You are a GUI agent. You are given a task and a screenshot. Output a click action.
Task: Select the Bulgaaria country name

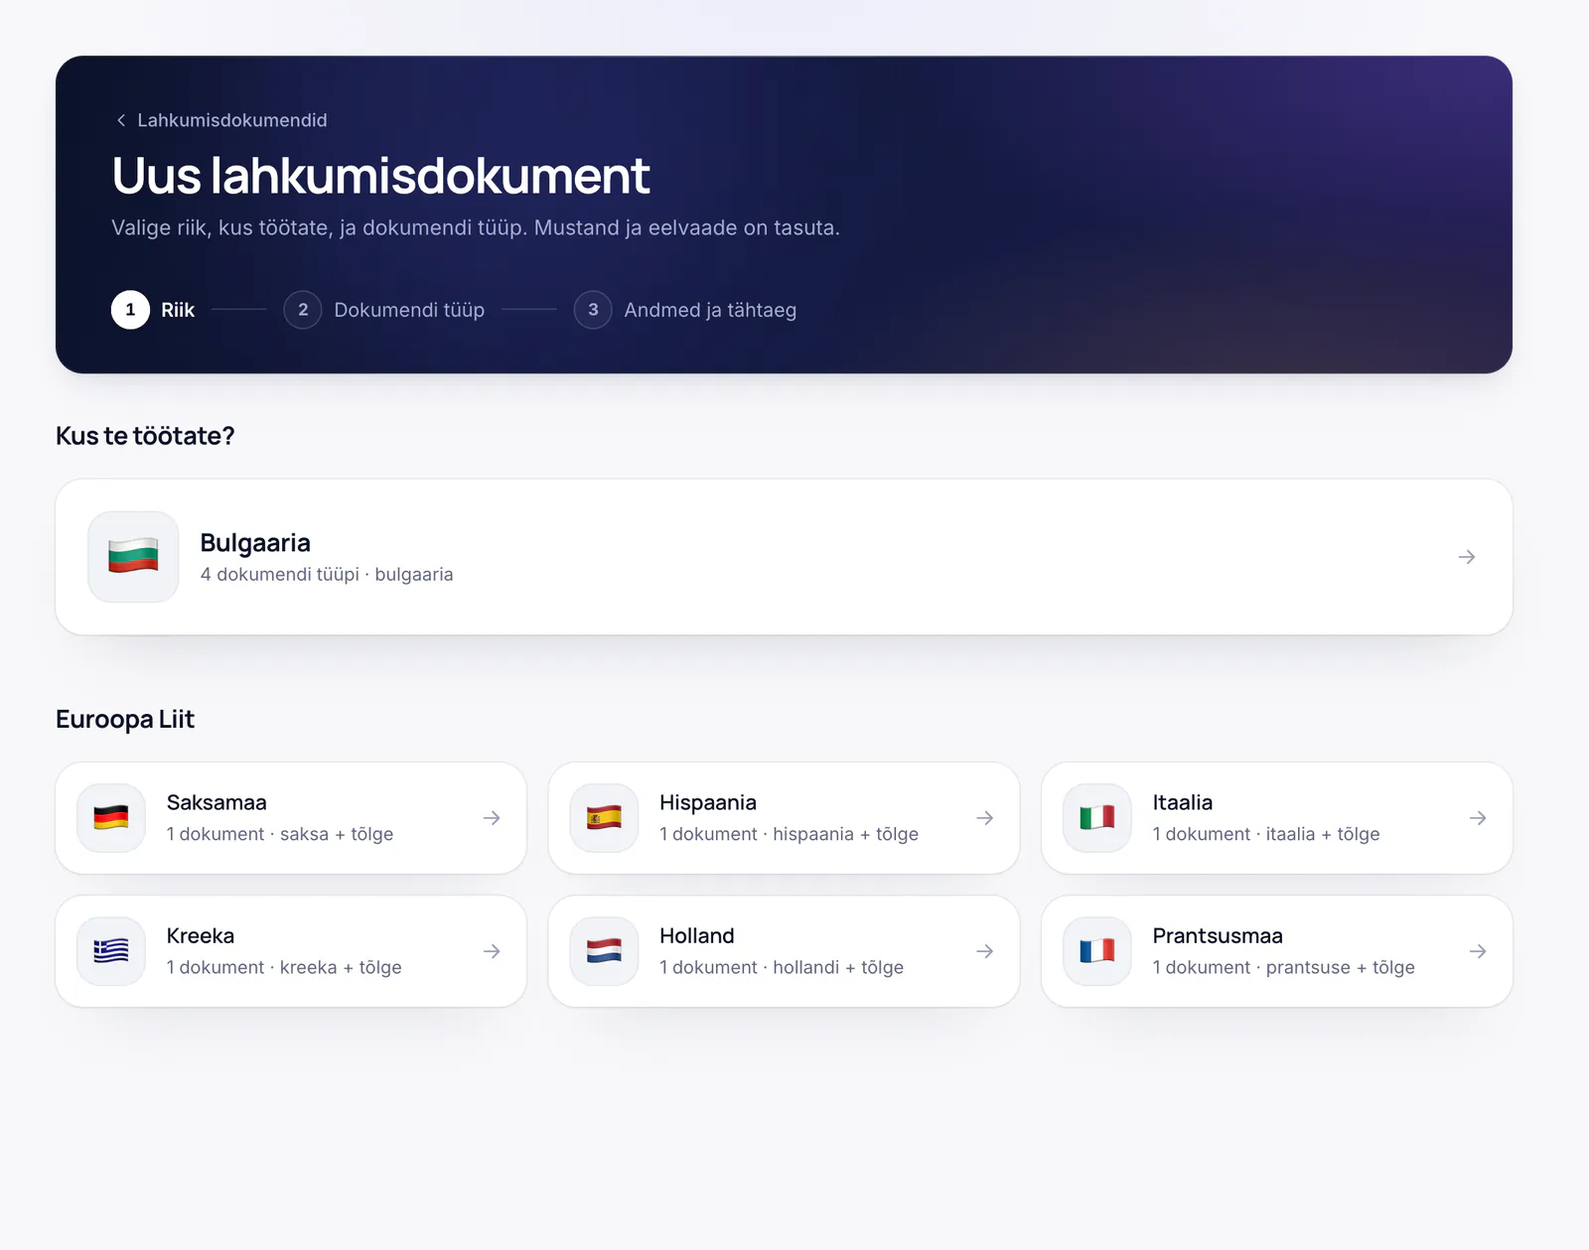[x=255, y=543]
